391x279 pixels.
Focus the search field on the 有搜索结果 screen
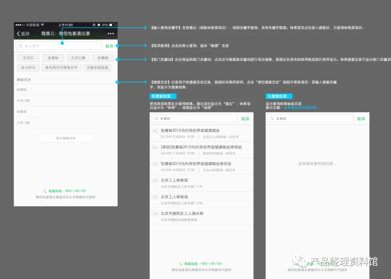click(x=194, y=119)
